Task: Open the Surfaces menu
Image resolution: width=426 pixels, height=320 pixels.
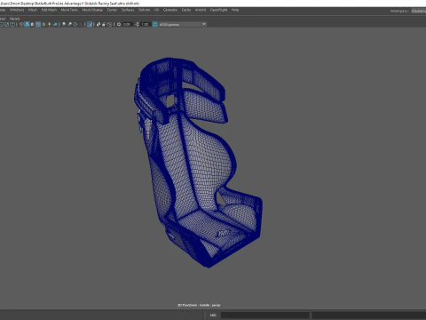Action: [x=128, y=10]
